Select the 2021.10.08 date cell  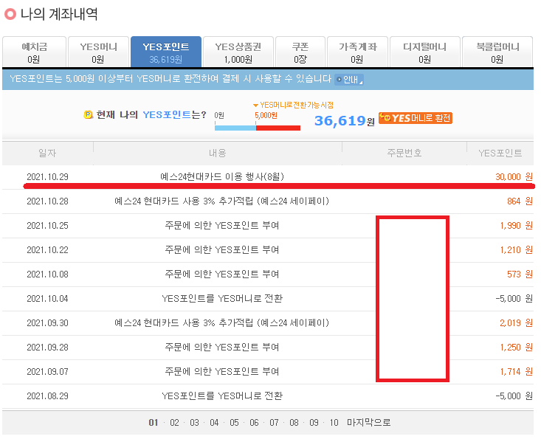(48, 274)
